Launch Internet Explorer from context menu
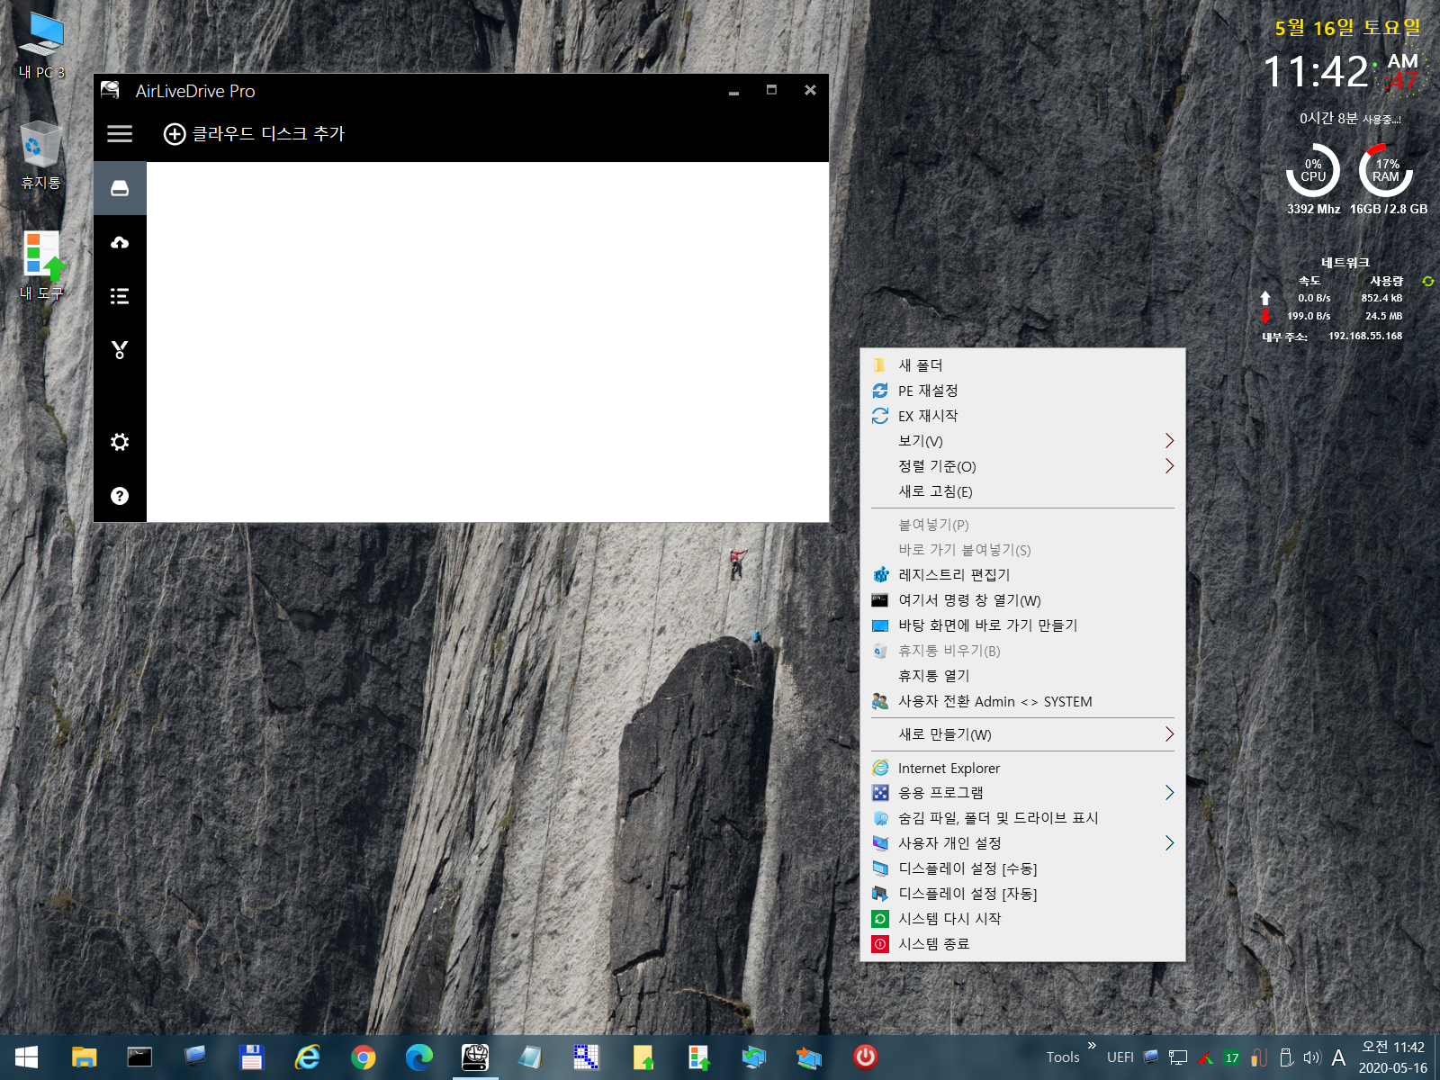The width and height of the screenshot is (1440, 1080). tap(1022, 768)
